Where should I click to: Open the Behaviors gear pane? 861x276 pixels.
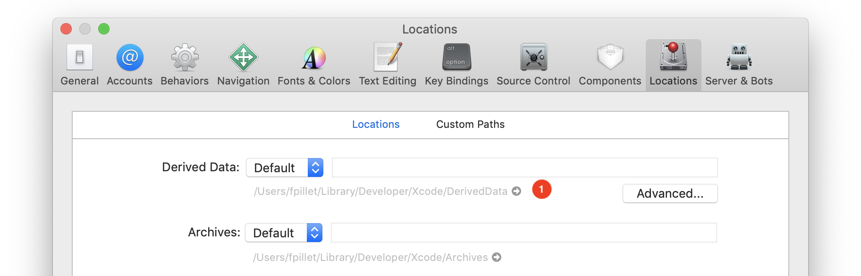(x=185, y=65)
